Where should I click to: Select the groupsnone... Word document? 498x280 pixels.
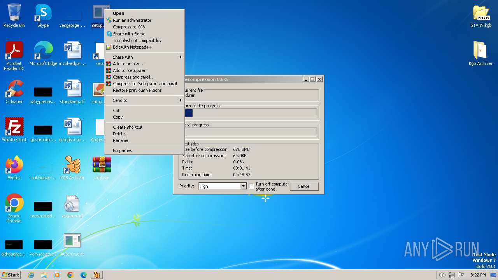point(72,130)
